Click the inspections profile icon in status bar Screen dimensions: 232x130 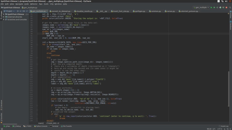(227, 129)
